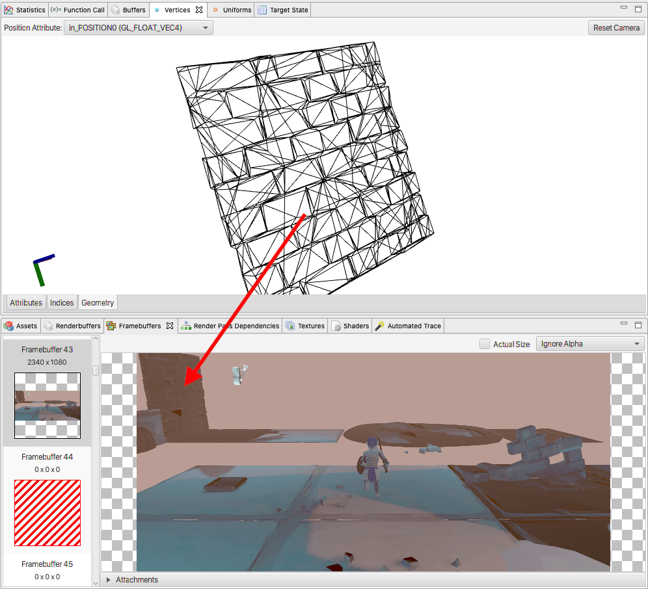
Task: Click the Buffers tab icon
Action: [116, 10]
